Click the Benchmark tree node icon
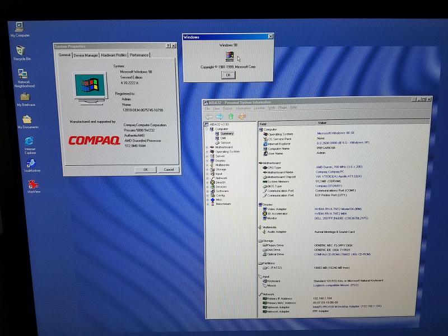 tap(212, 204)
